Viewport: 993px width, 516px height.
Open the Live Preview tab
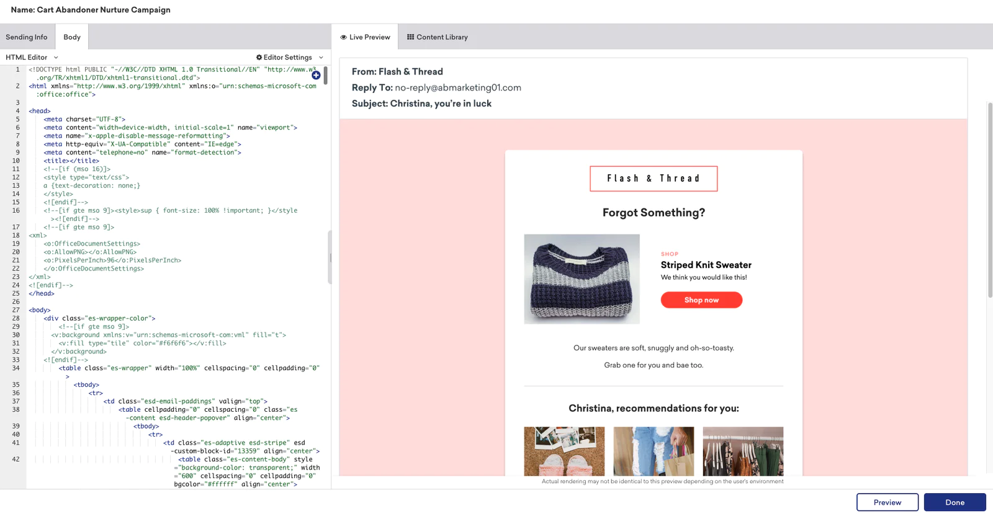coord(365,37)
